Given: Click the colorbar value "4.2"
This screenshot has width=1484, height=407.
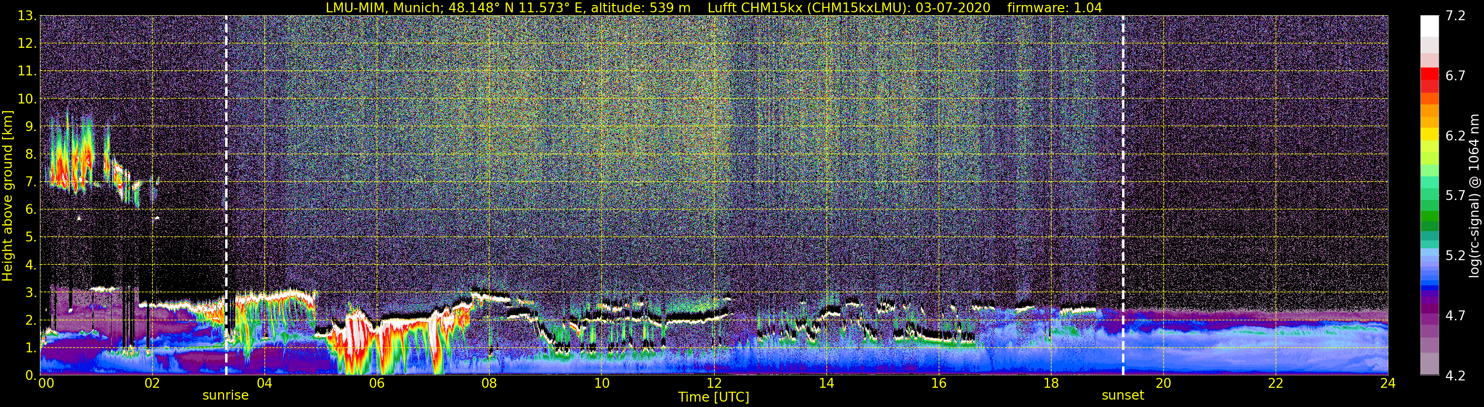Looking at the screenshot, I should [x=1455, y=376].
